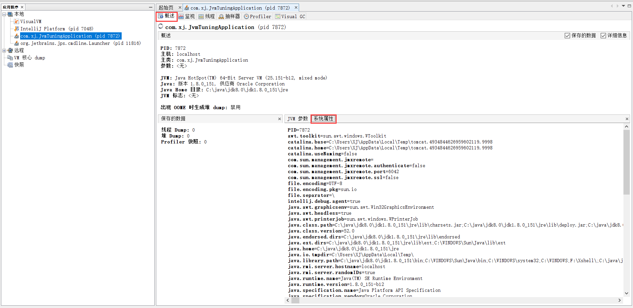Screen dimensions: 633x308
Task: Click the 远程 network icon
Action: 10,50
